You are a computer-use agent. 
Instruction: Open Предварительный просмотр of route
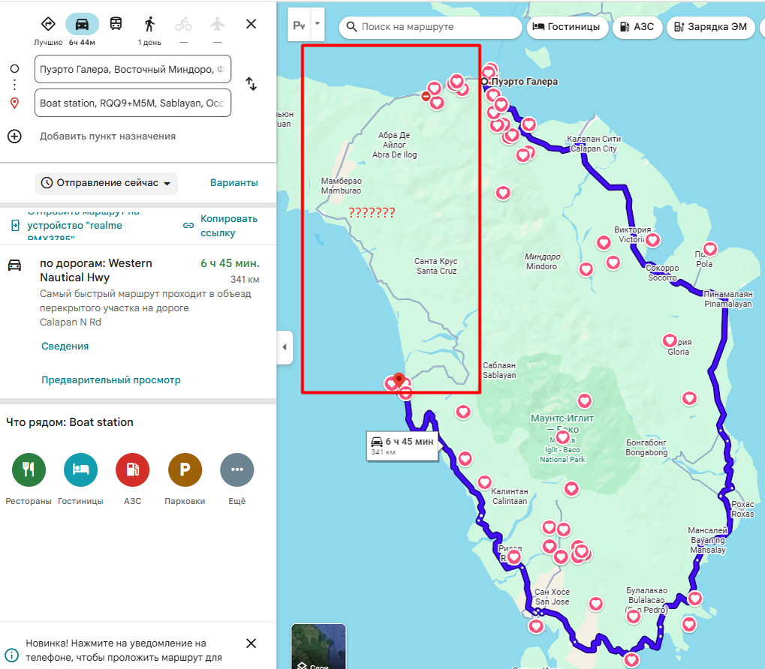tap(111, 379)
